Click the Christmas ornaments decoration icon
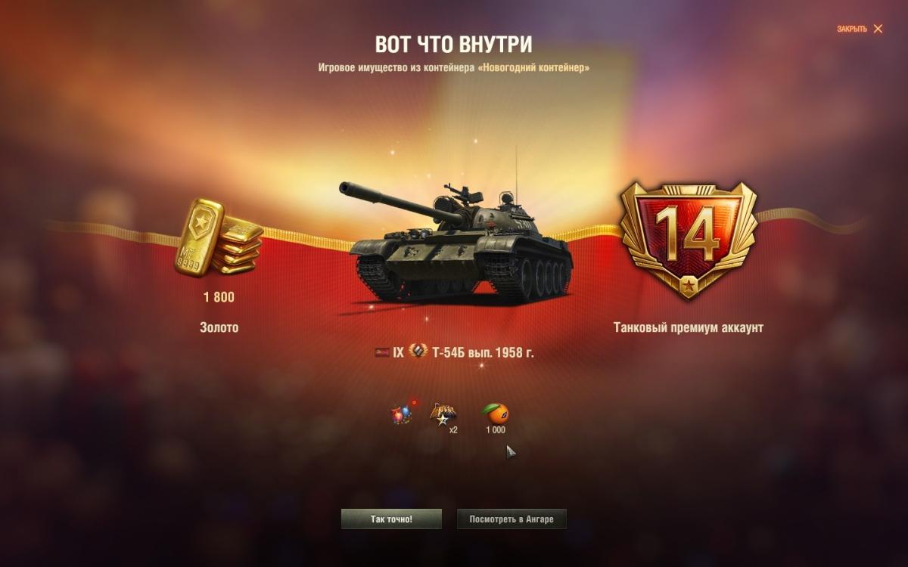 click(x=402, y=412)
